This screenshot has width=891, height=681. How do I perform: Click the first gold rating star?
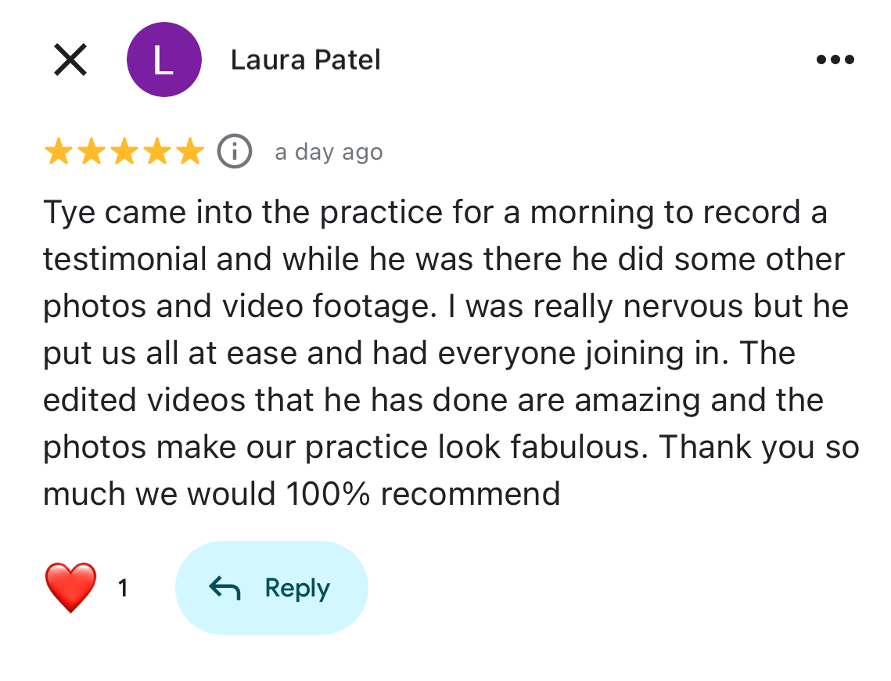pyautogui.click(x=58, y=151)
